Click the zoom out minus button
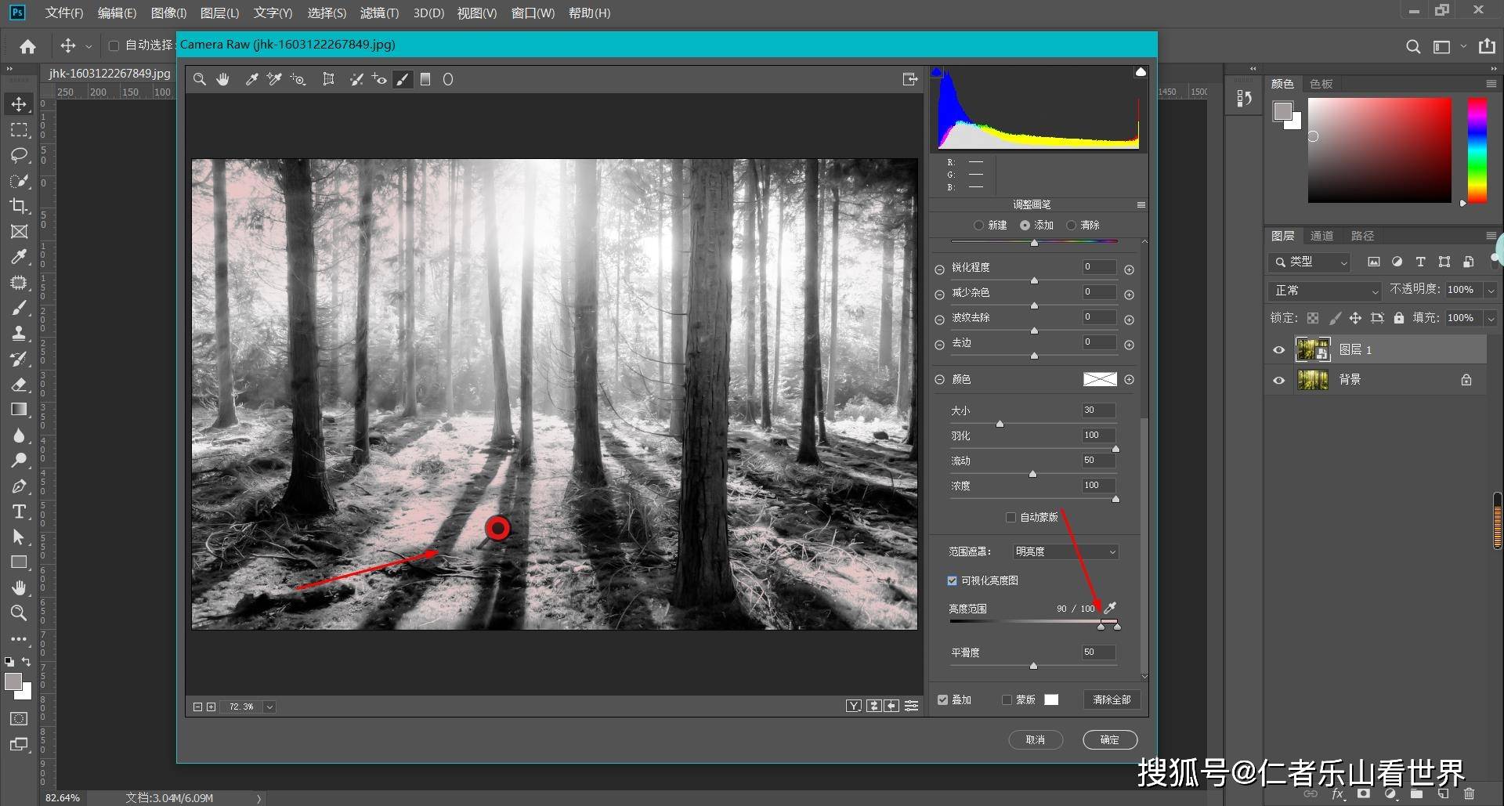Screen dimensions: 1504x806 (x=197, y=707)
